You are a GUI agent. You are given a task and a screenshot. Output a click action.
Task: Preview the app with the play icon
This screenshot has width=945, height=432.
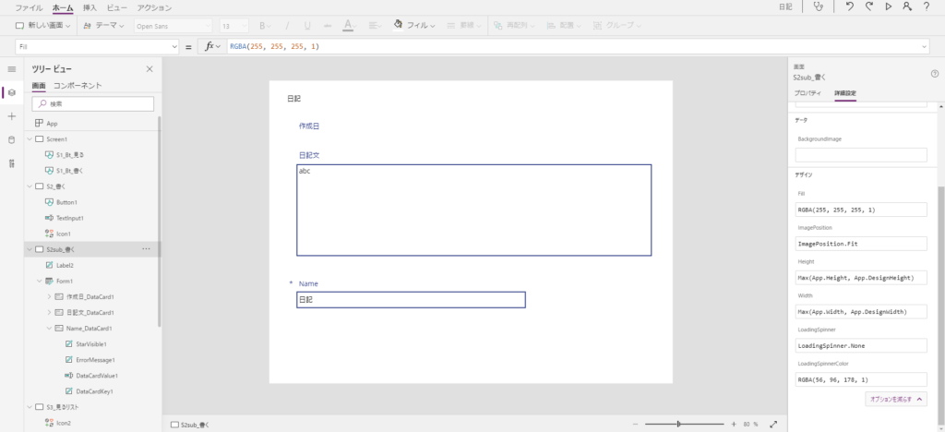[888, 7]
